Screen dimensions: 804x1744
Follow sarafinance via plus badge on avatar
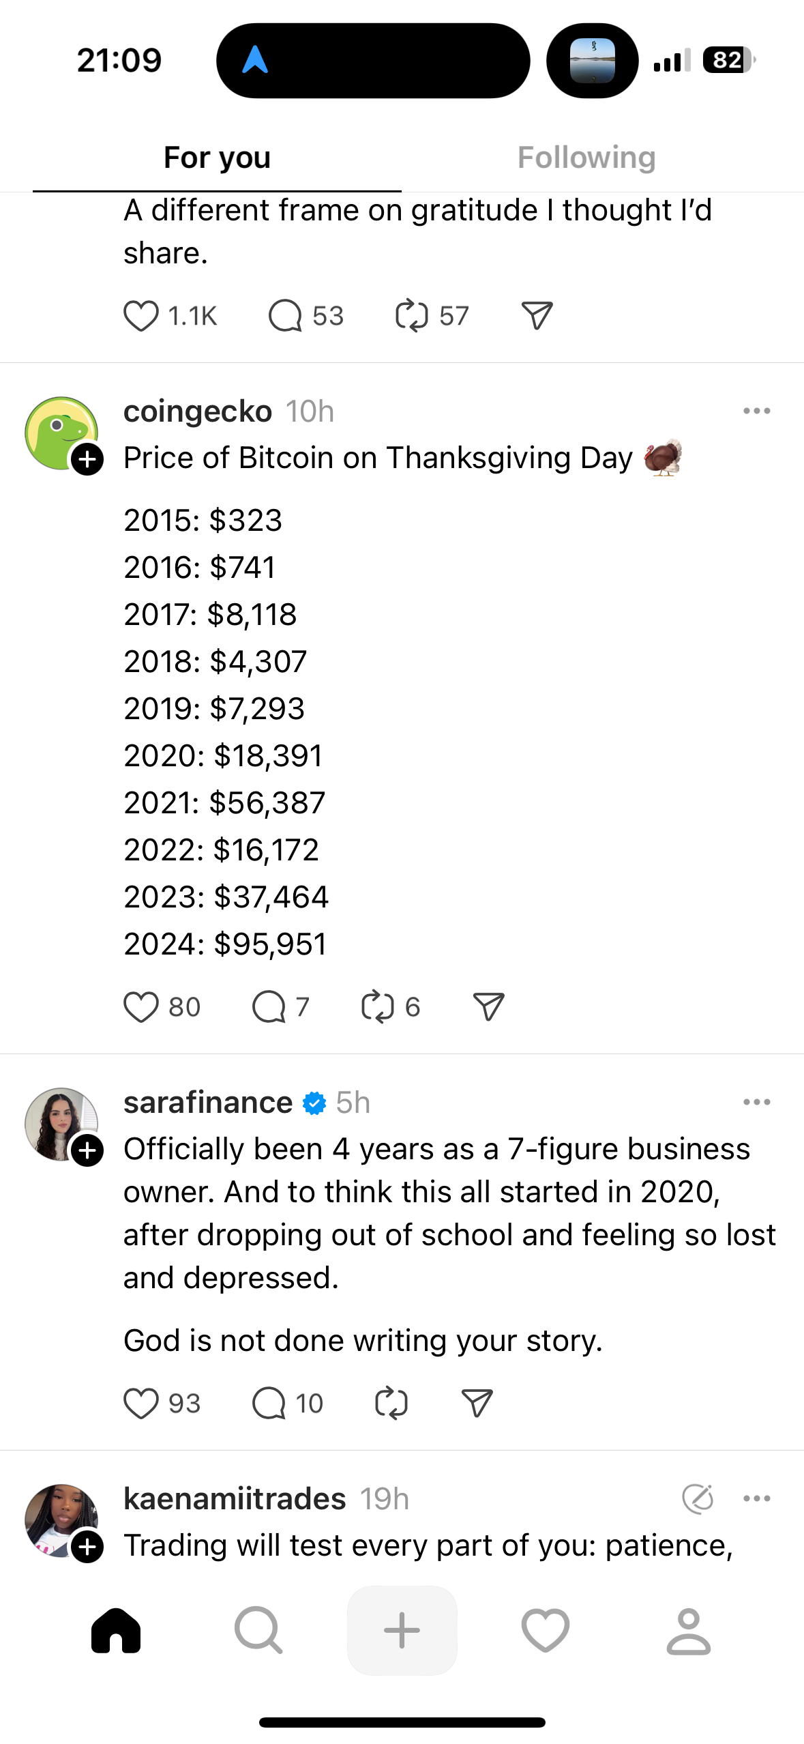coord(88,1151)
